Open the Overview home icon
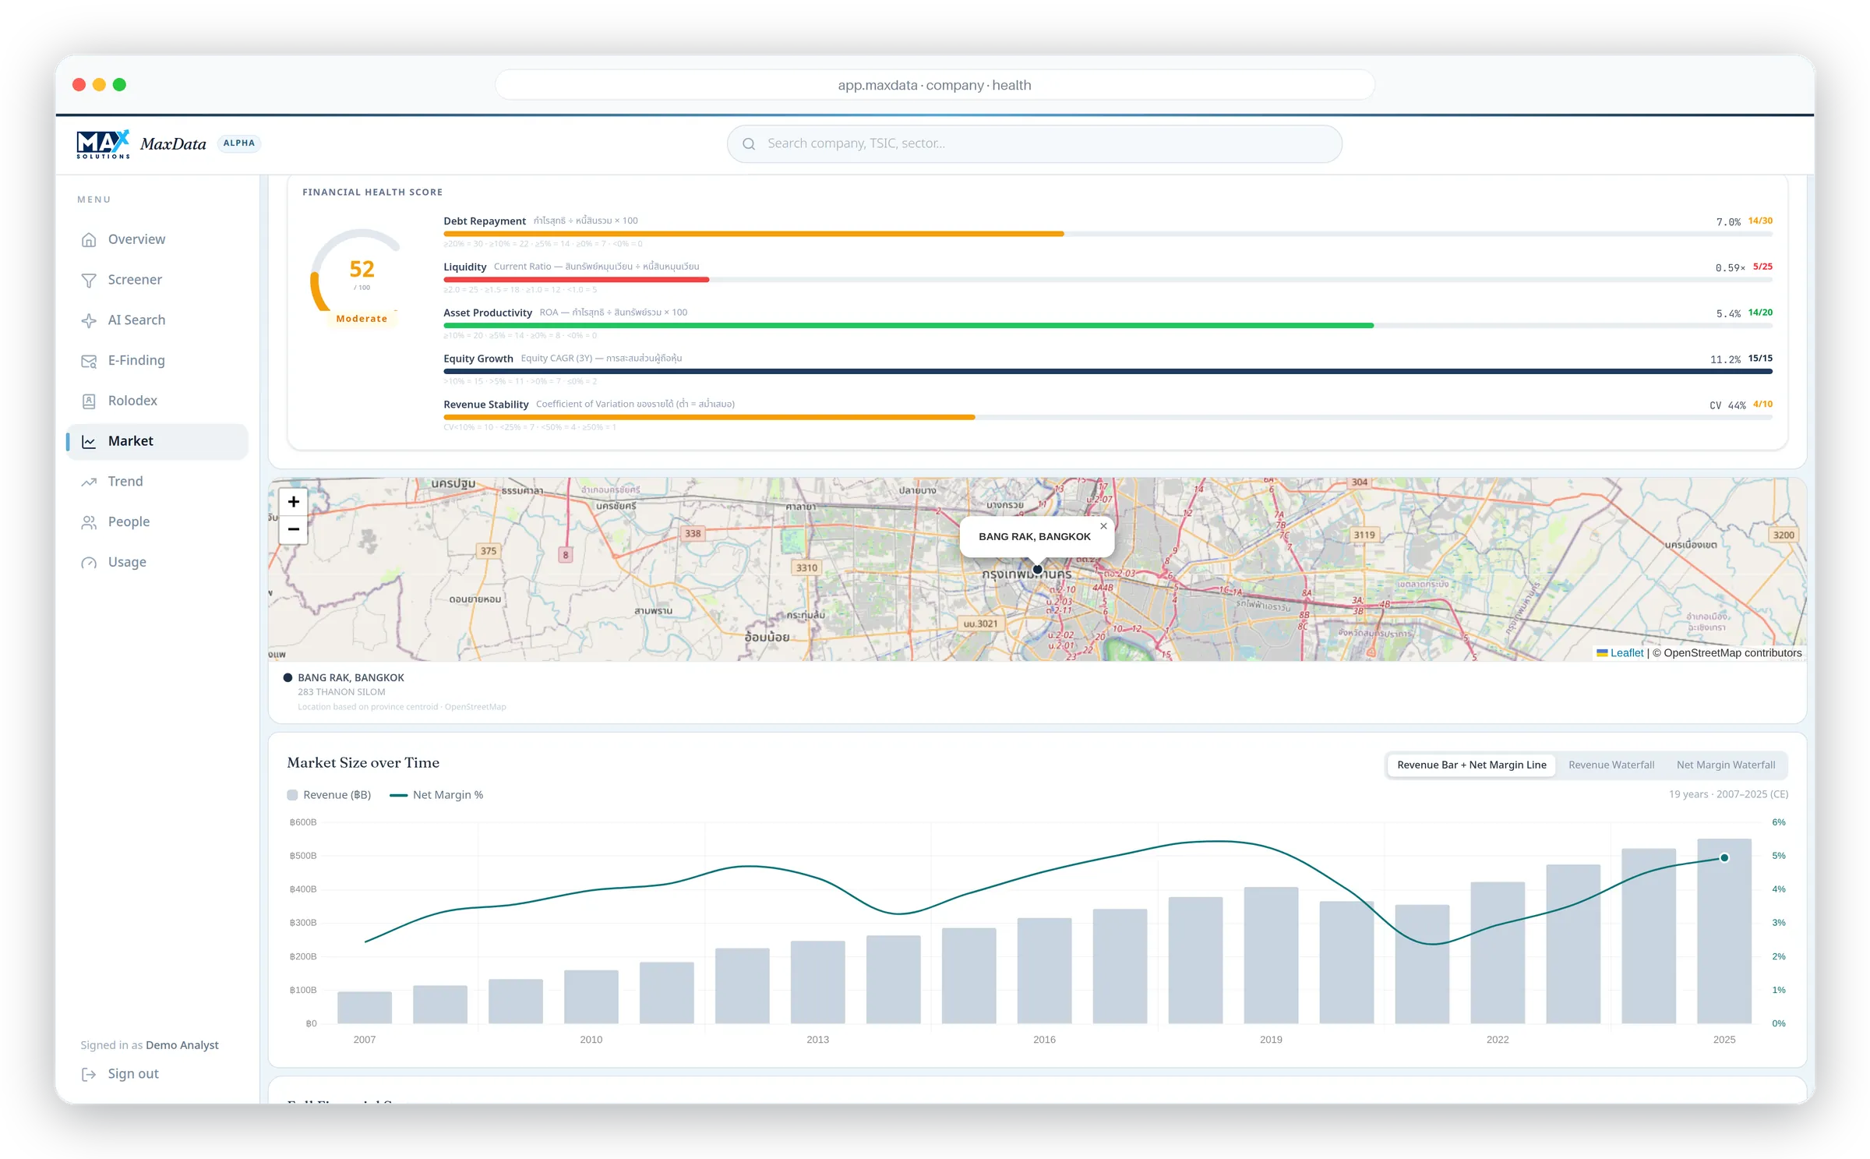1870x1159 pixels. coord(89,239)
